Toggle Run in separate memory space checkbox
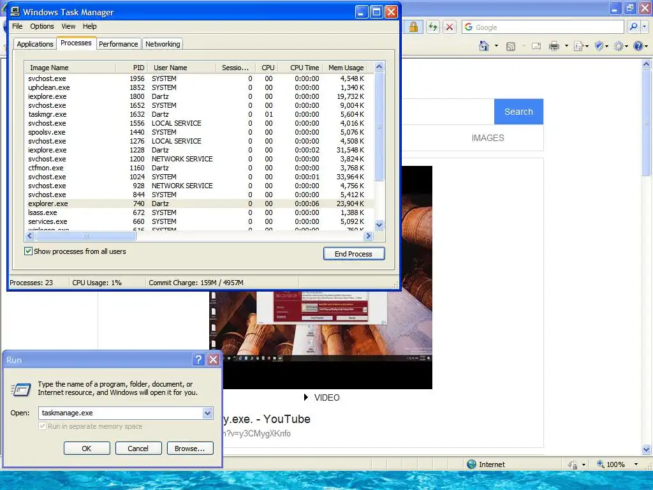The height and width of the screenshot is (490, 653). coord(42,426)
